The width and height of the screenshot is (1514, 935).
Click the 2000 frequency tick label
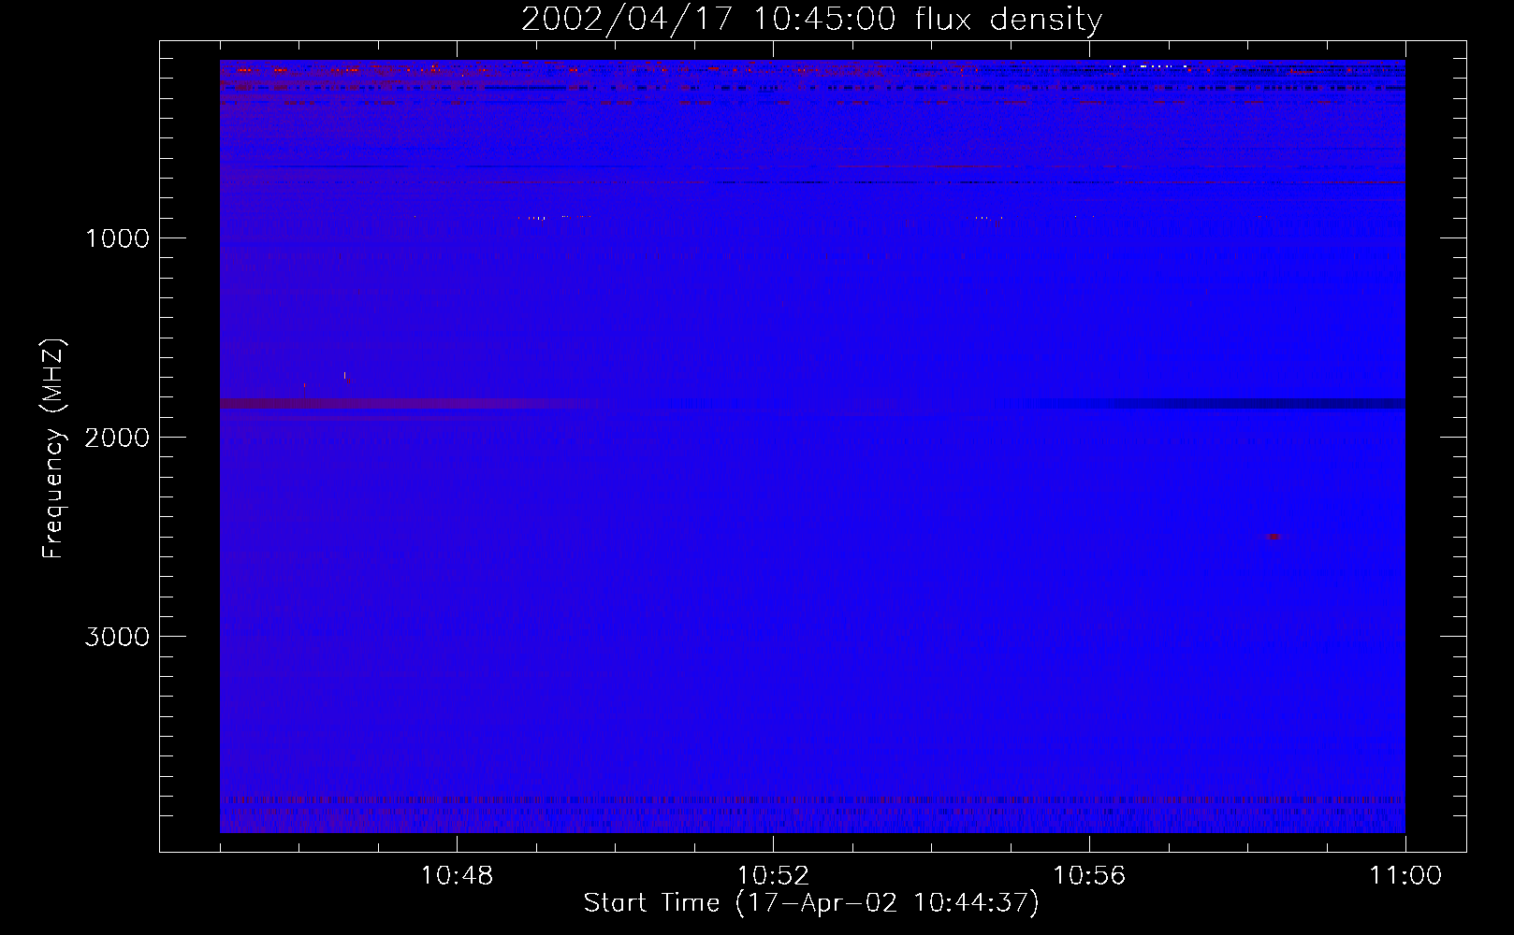[x=117, y=438]
